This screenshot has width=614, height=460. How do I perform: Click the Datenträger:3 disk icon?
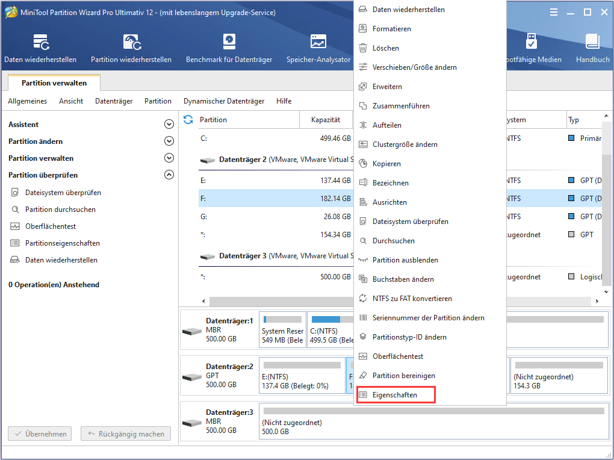click(x=192, y=423)
